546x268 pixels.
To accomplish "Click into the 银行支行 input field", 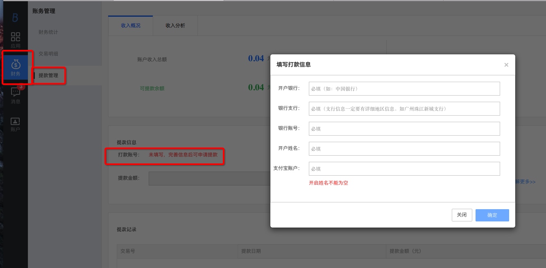I will click(404, 109).
